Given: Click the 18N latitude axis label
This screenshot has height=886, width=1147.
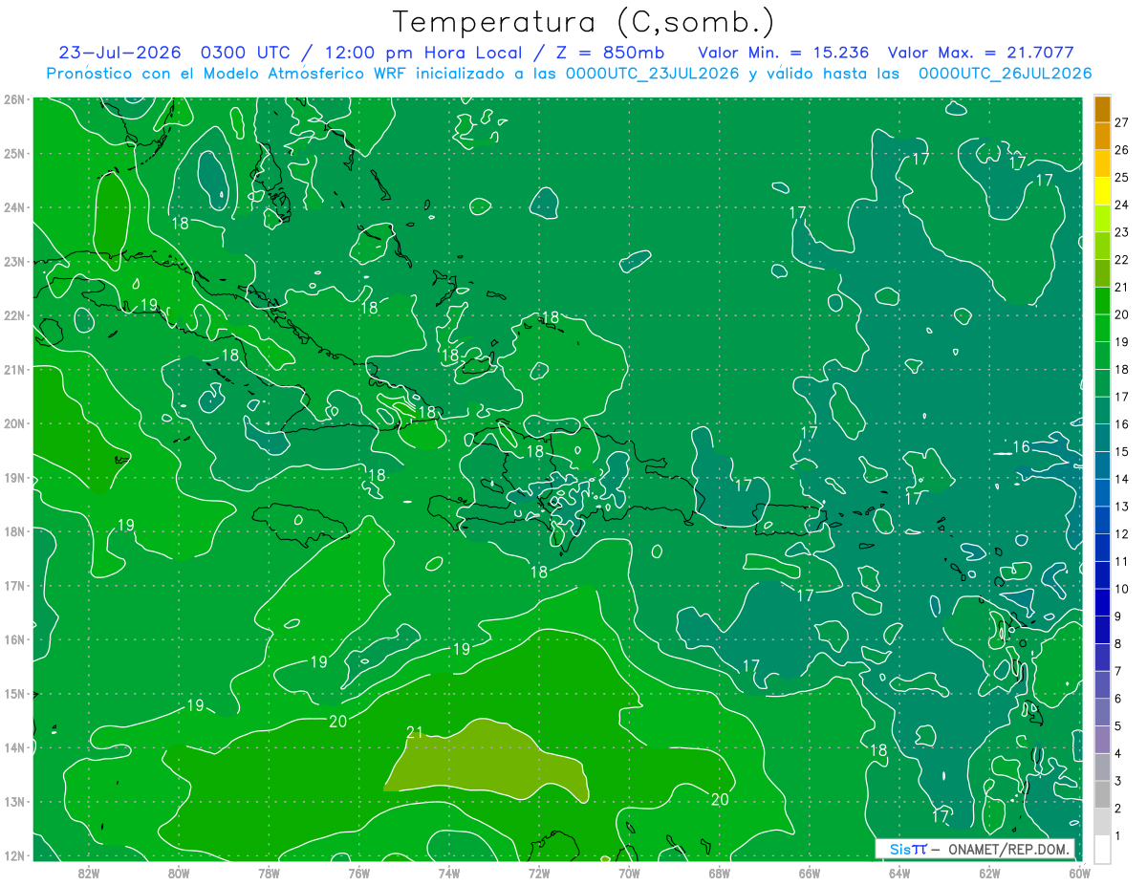Looking at the screenshot, I should point(13,531).
